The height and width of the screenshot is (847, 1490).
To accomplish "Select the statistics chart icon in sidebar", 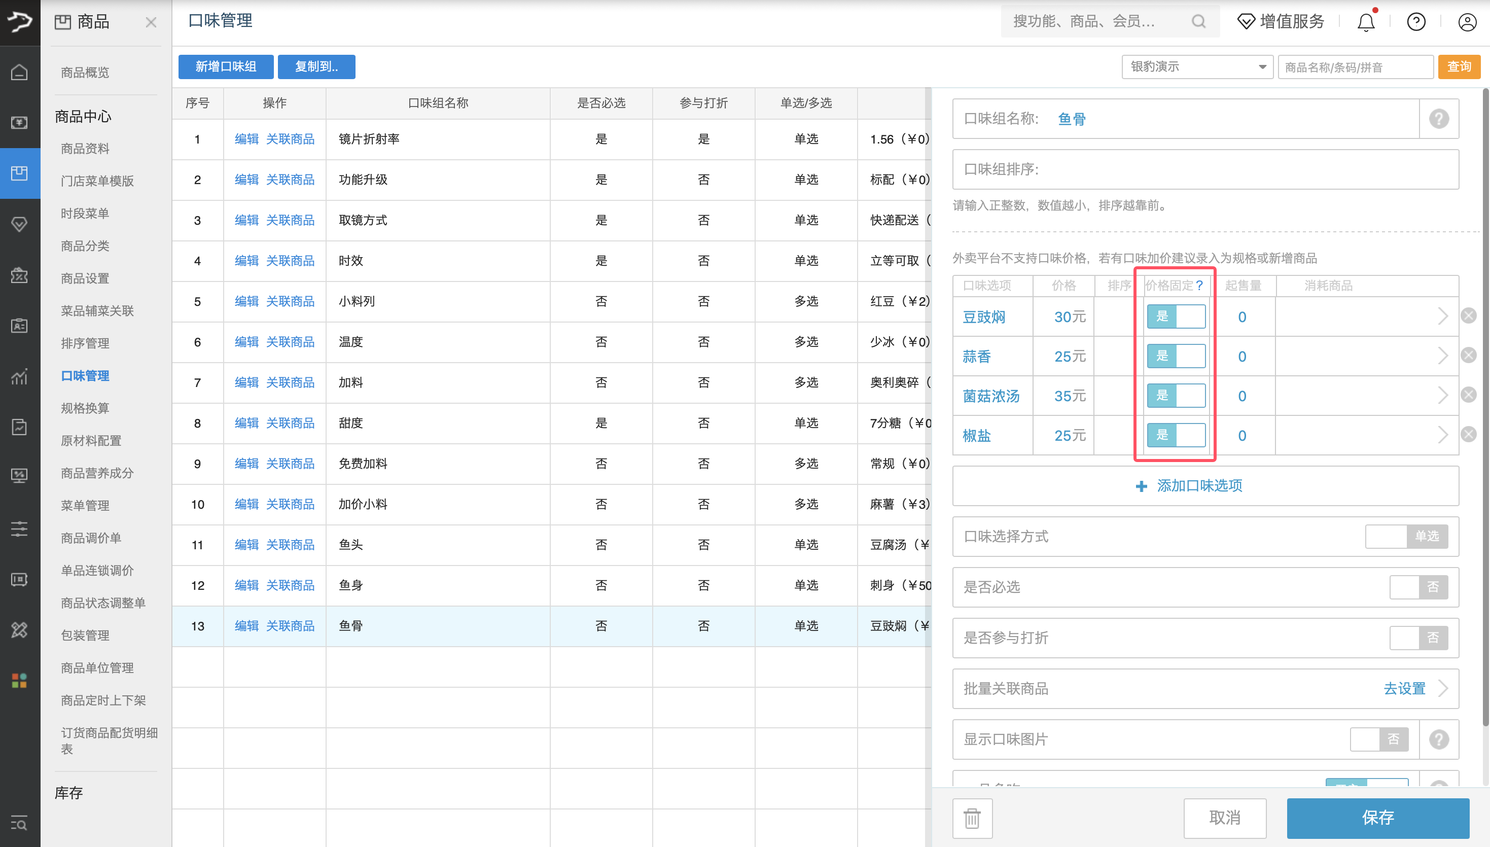I will click(19, 377).
